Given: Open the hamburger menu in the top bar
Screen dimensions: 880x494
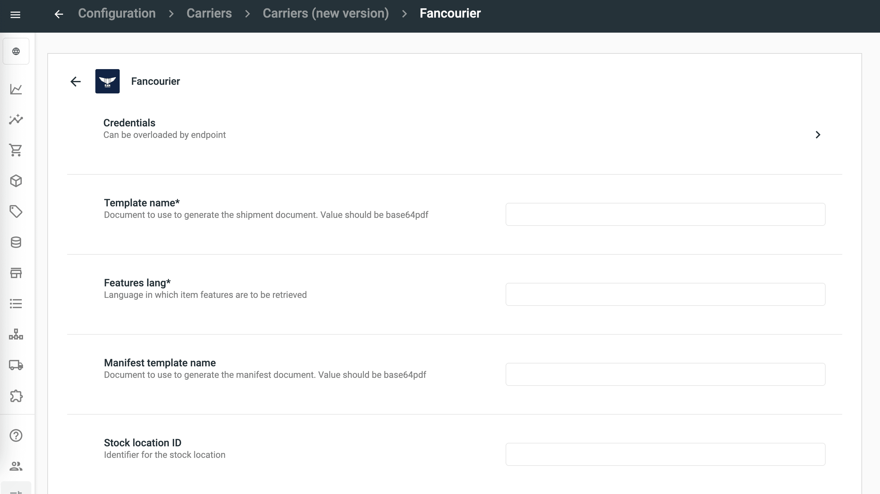Looking at the screenshot, I should [x=15, y=15].
